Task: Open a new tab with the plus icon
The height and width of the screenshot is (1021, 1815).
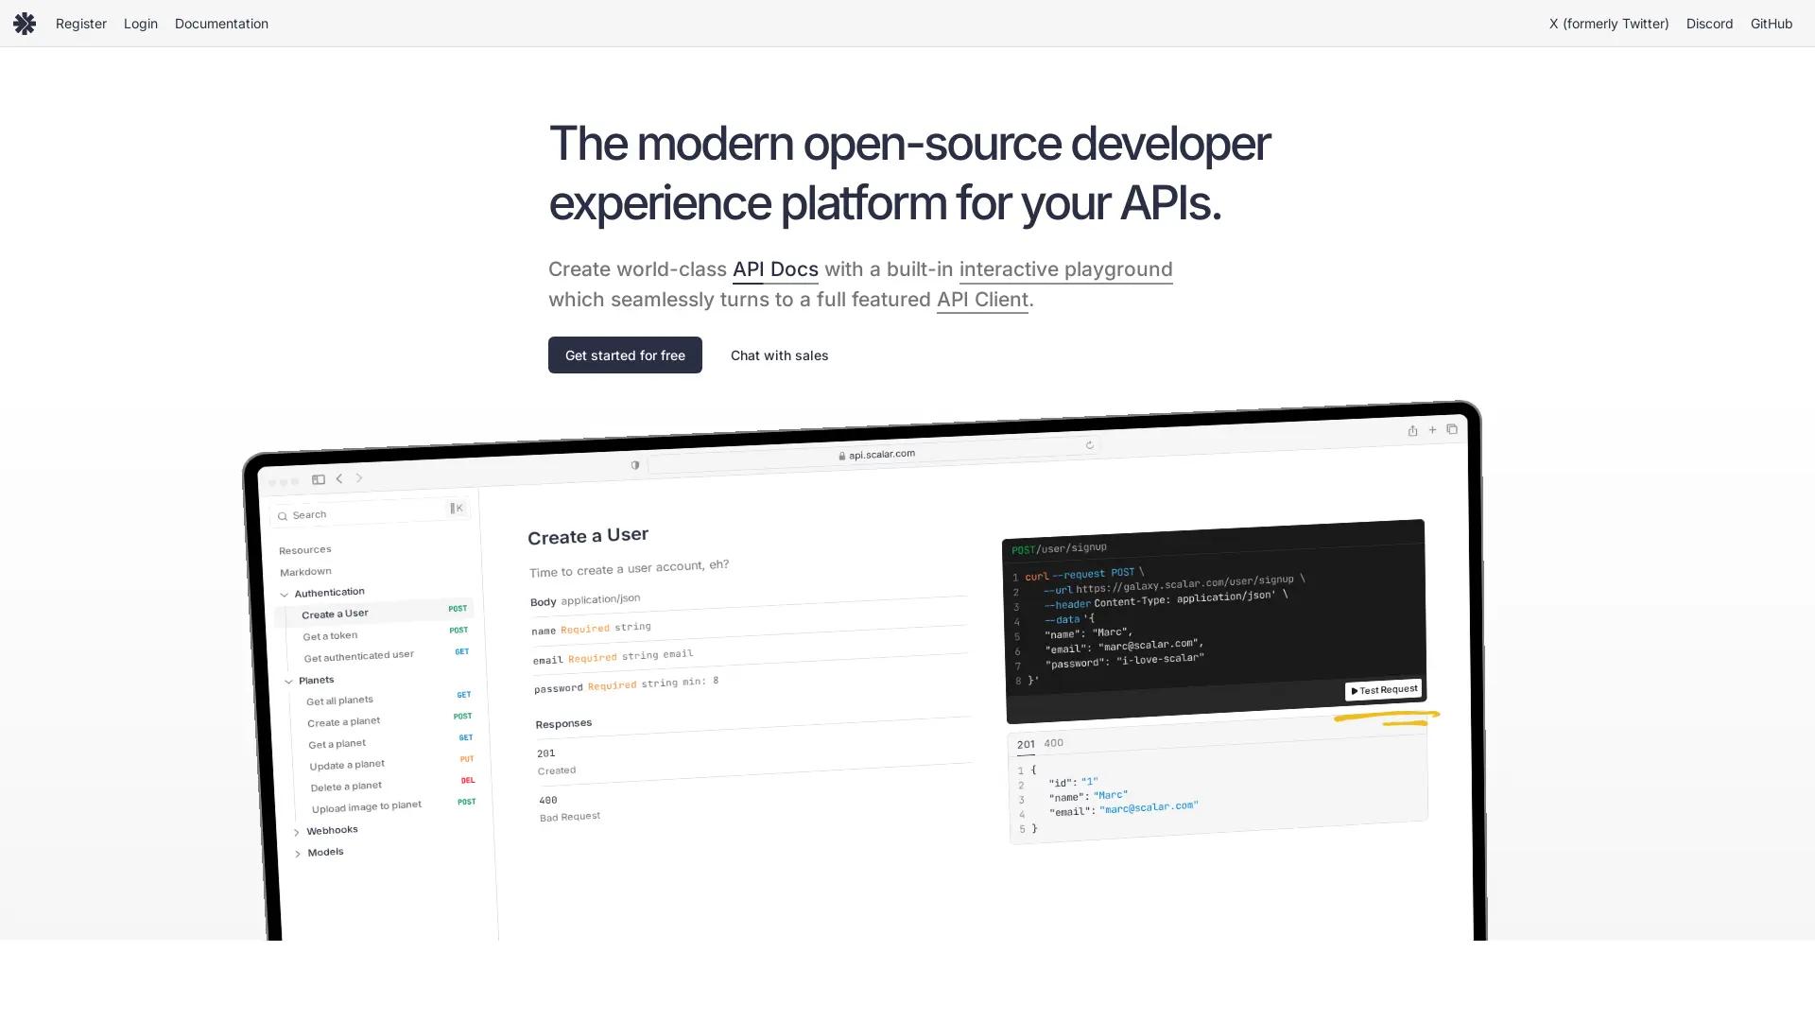Action: point(1432,430)
